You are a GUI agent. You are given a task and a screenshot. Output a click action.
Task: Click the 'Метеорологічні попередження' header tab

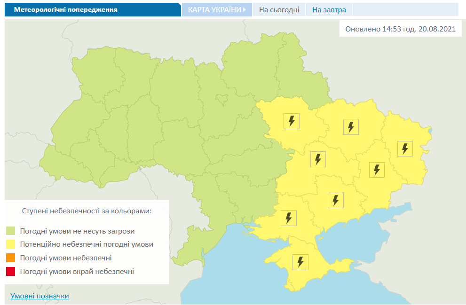pos(66,10)
